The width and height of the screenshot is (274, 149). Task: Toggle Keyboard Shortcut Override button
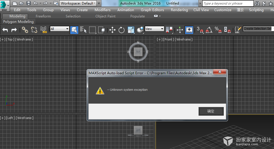[189, 30]
